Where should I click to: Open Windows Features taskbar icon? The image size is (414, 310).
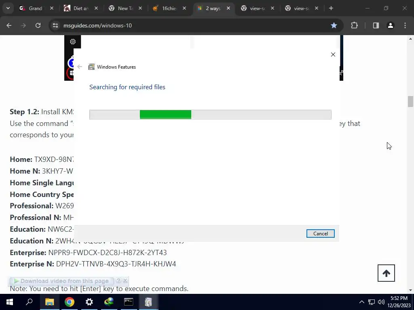148,302
